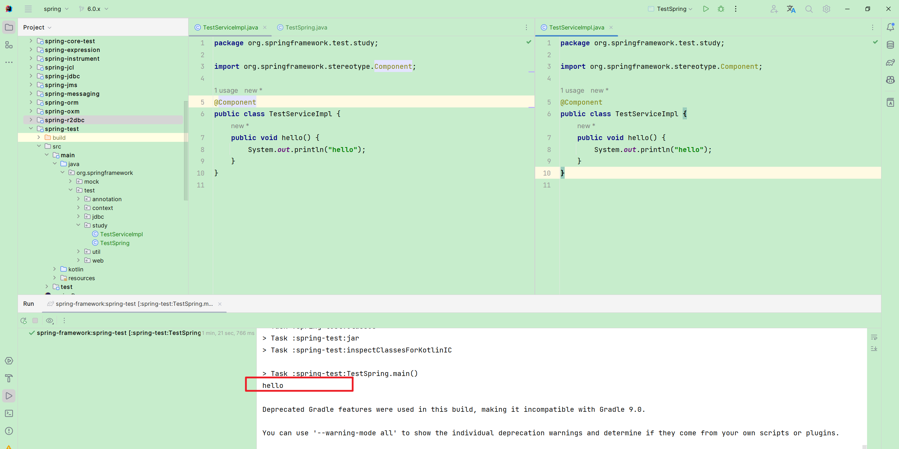899x449 pixels.
Task: Expand the build folder
Action: pos(39,137)
